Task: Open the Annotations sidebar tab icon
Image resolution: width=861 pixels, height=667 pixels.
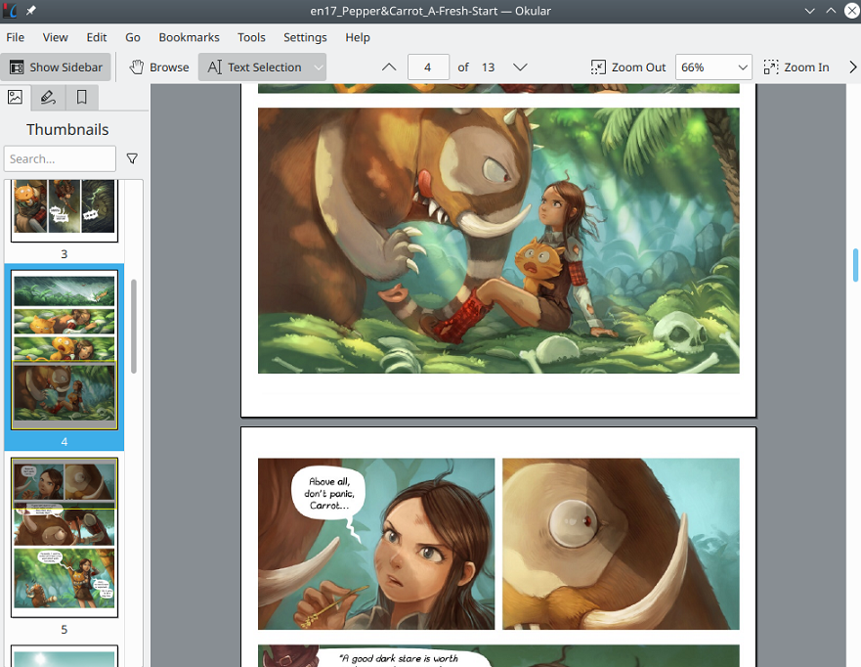Action: [48, 97]
